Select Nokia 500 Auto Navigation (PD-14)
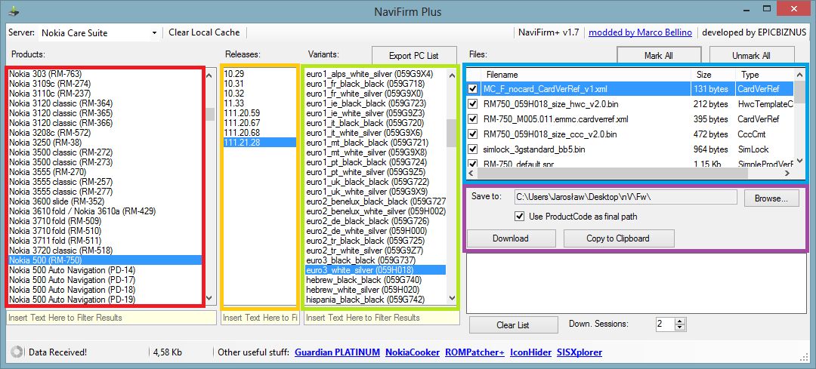 point(105,269)
